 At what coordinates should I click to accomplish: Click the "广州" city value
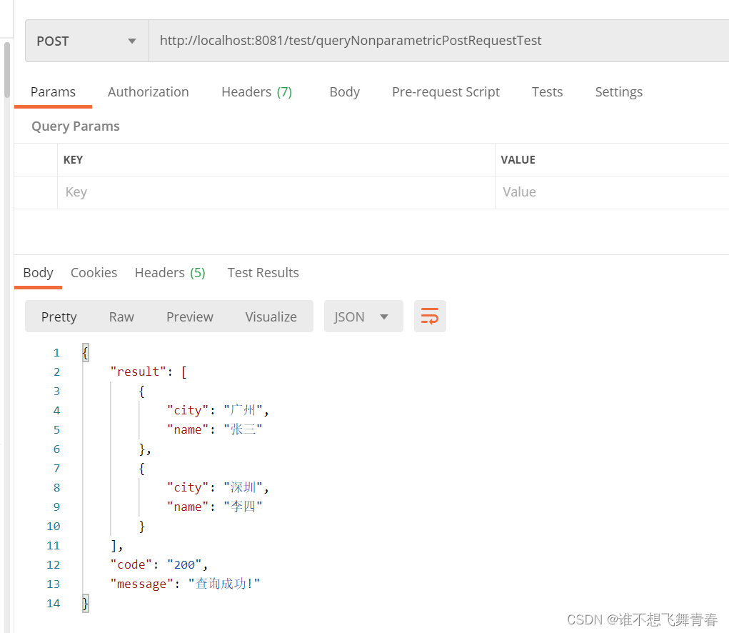[243, 410]
